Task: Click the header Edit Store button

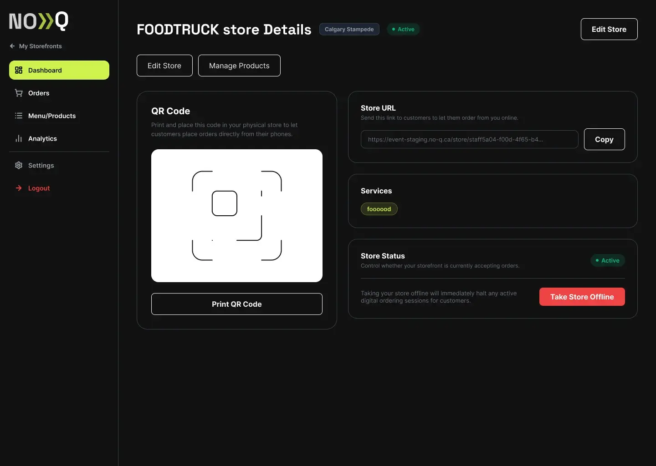Action: coord(609,29)
